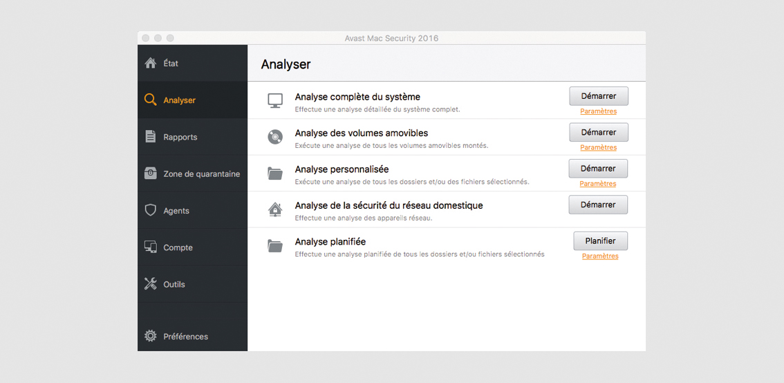This screenshot has width=784, height=383.
Task: Click the monitor icon for full system scan
Action: [275, 100]
